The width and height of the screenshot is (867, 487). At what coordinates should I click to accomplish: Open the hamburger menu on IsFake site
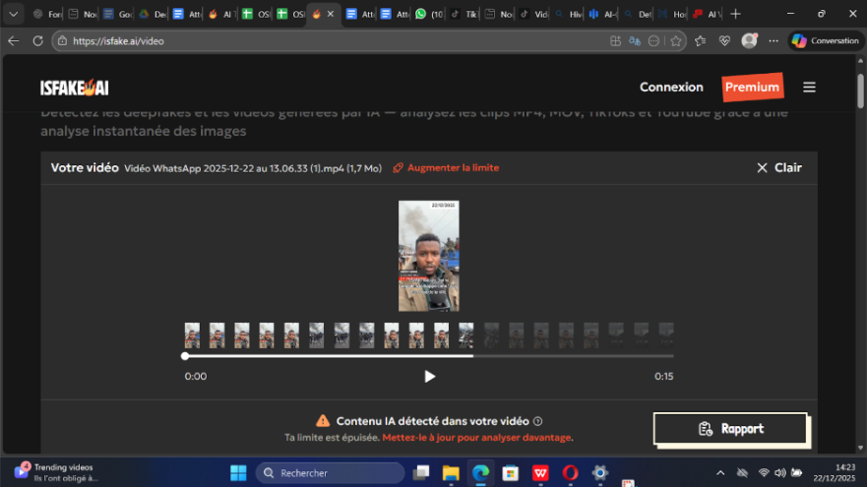pyautogui.click(x=809, y=88)
